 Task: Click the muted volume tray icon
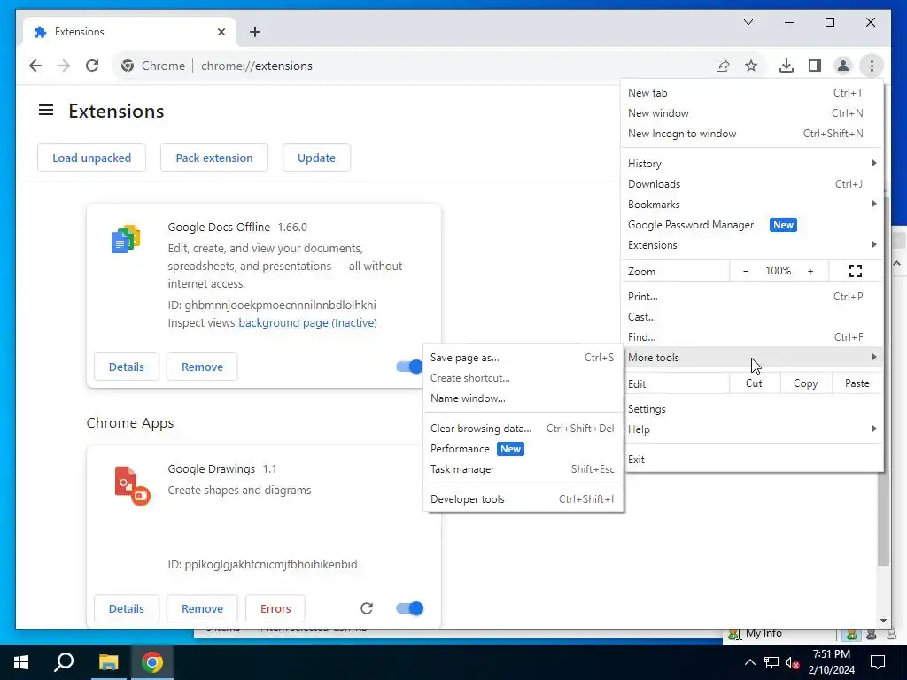tap(793, 662)
